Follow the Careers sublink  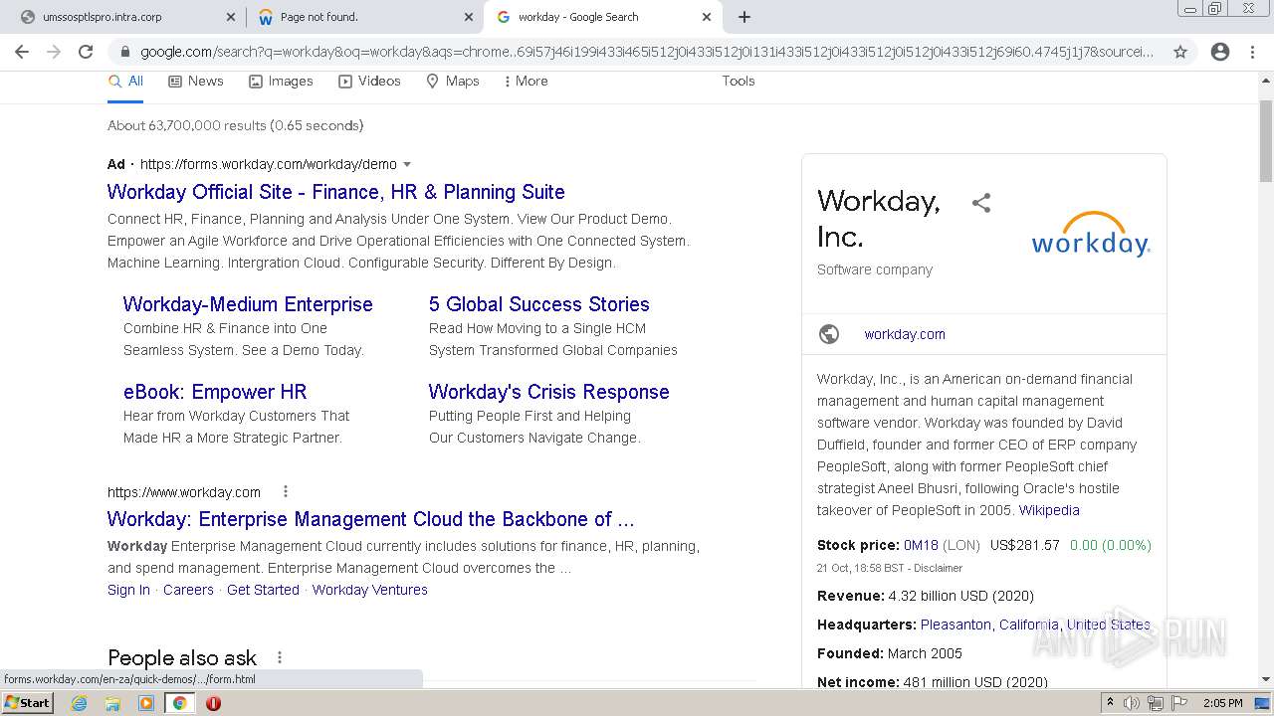(x=188, y=590)
